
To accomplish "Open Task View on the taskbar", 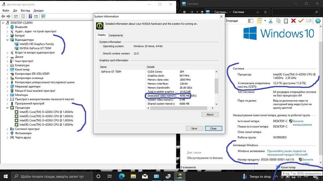I will click(x=109, y=176).
